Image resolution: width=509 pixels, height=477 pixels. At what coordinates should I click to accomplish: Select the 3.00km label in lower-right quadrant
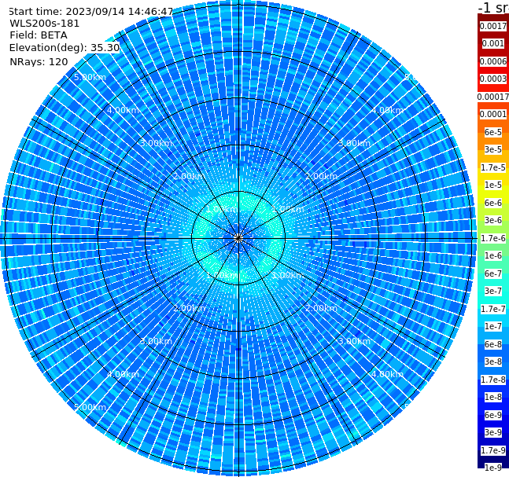(x=355, y=341)
